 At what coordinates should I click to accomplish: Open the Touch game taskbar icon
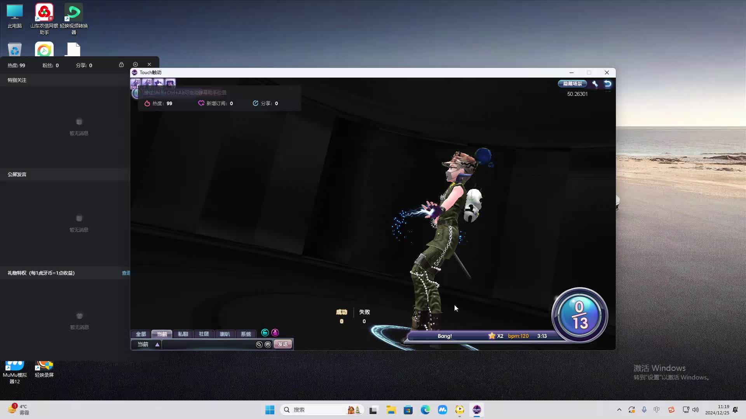click(477, 410)
